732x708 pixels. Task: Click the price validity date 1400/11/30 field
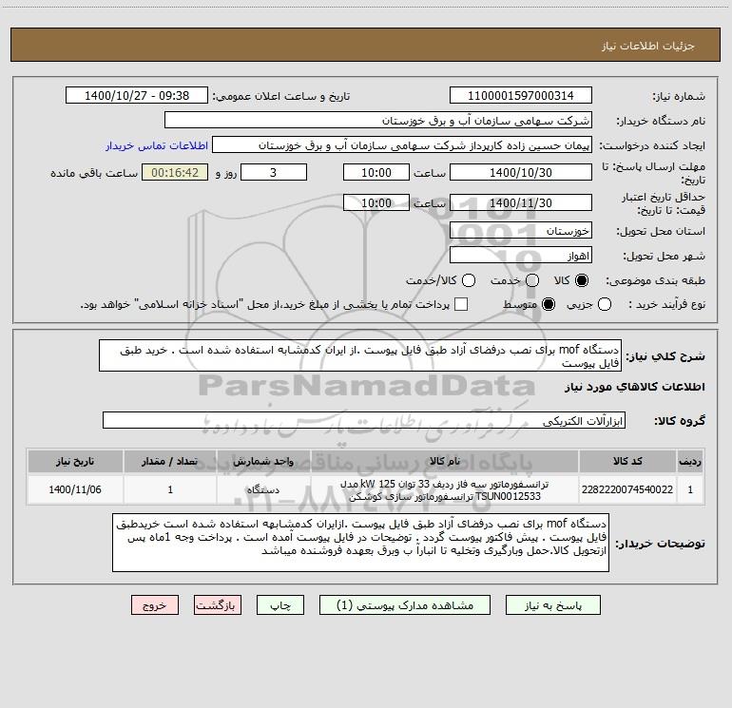[521, 202]
